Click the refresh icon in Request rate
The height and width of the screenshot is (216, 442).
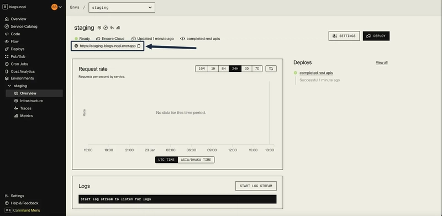click(x=271, y=69)
